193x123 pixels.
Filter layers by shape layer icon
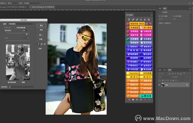[x=178, y=74]
